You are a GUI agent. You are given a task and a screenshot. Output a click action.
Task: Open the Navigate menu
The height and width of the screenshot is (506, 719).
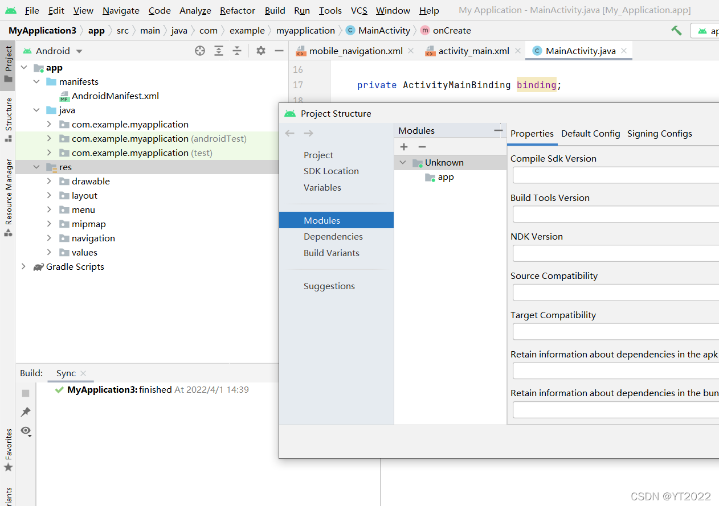click(121, 10)
